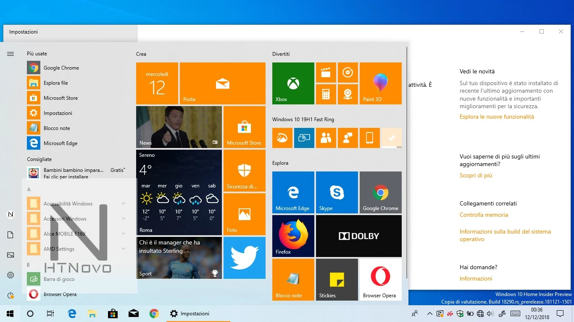
Task: Click Scopri di più link in Settings
Action: click(476, 176)
